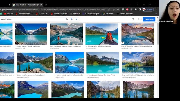Click the URL address bar
The image size is (180, 101).
click(54, 10)
